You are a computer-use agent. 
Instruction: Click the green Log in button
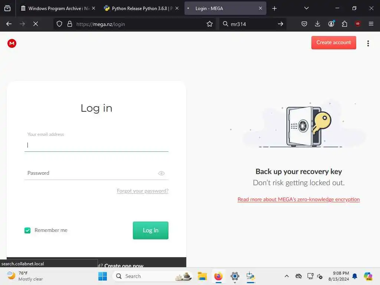point(151,230)
